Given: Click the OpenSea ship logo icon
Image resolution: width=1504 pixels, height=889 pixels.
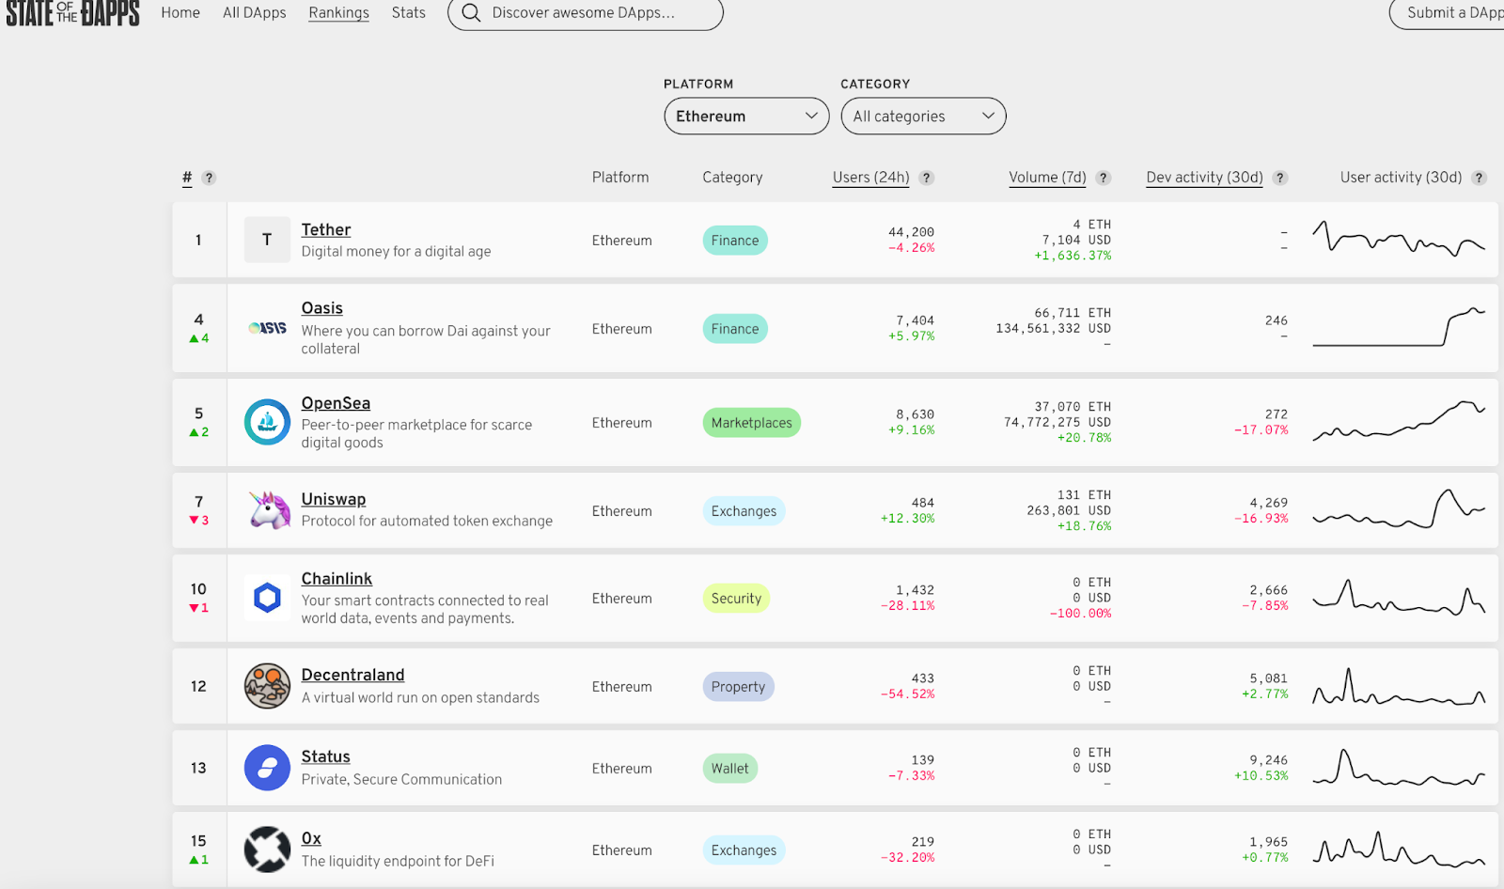Looking at the screenshot, I should pos(267,422).
